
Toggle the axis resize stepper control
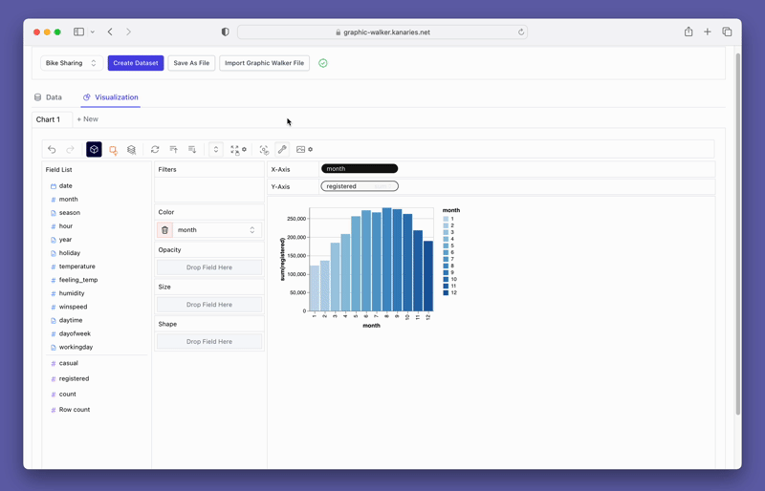tap(216, 150)
